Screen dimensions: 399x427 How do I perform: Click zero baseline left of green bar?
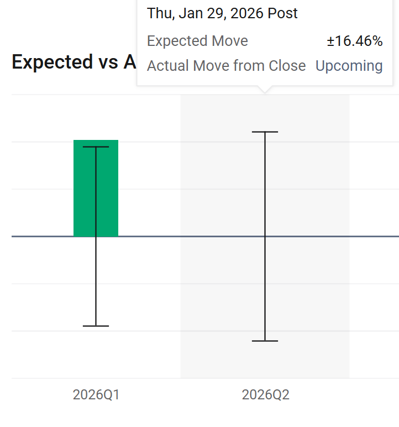point(43,236)
